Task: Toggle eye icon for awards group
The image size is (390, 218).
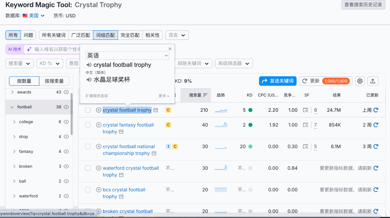Action: [x=66, y=92]
